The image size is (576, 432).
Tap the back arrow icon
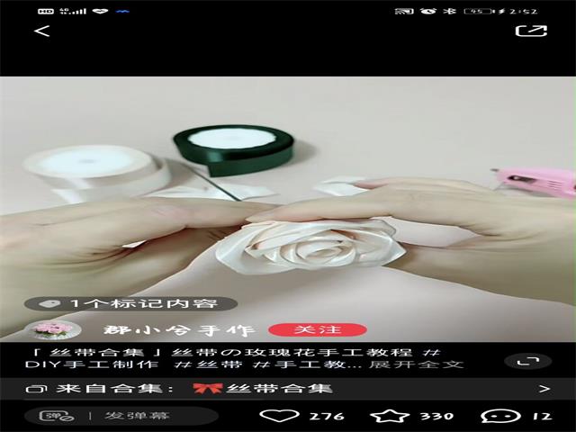[42, 31]
